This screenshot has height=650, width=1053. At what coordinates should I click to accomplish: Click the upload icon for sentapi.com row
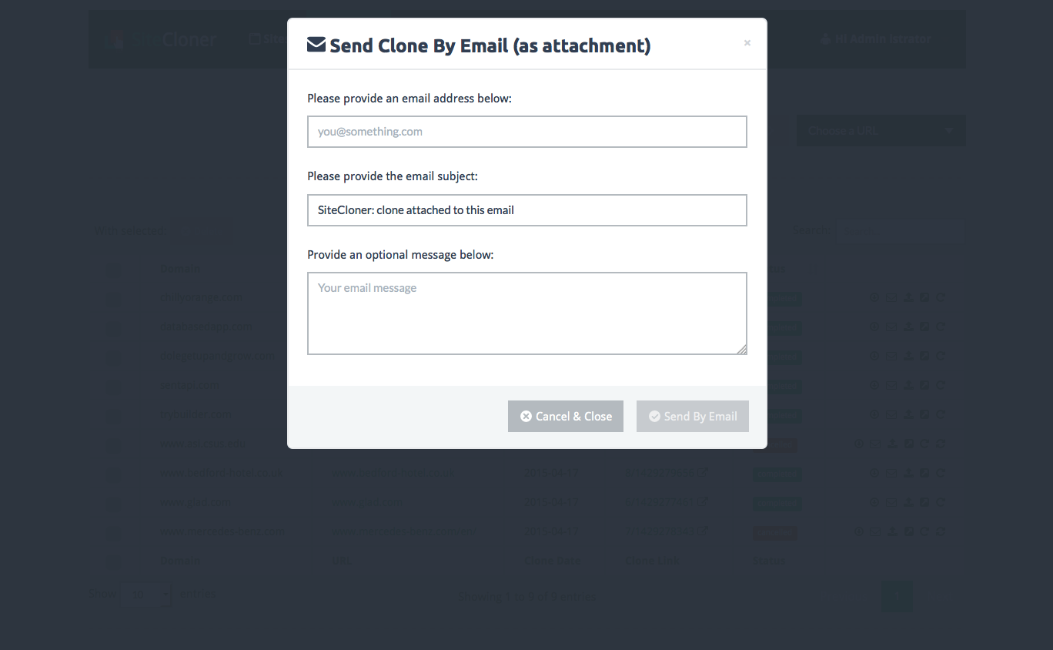tap(908, 385)
